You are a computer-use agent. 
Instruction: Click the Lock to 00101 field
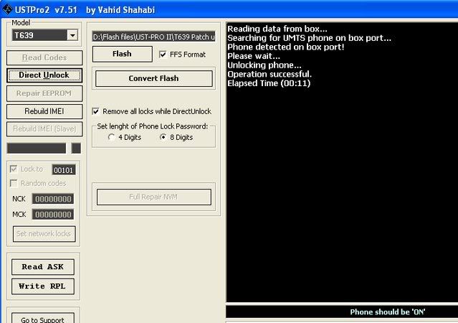[x=63, y=170]
